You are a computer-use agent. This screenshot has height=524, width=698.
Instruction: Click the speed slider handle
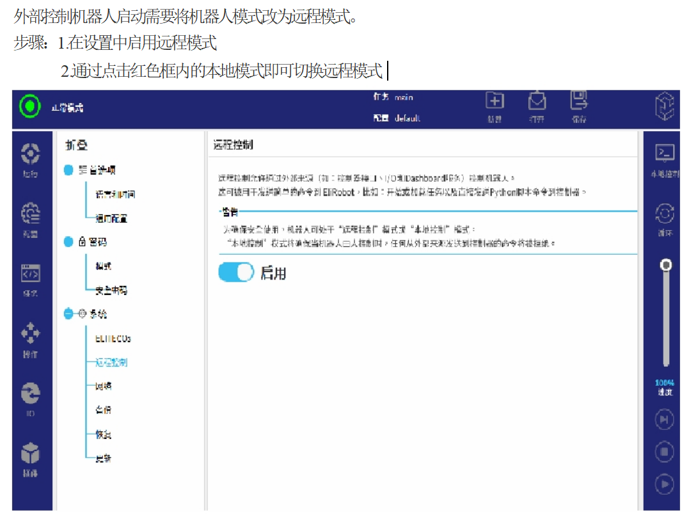point(666,264)
